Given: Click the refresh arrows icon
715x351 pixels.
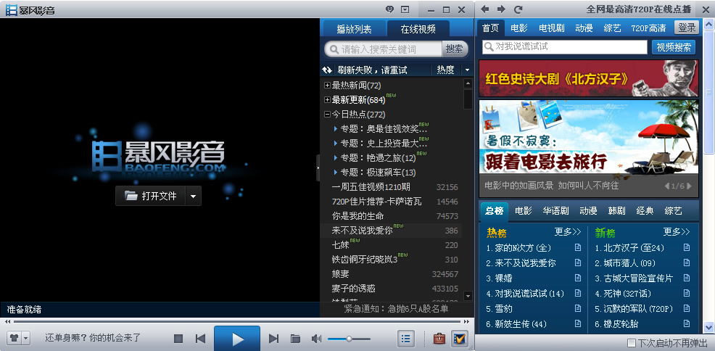Looking at the screenshot, I should pyautogui.click(x=327, y=70).
